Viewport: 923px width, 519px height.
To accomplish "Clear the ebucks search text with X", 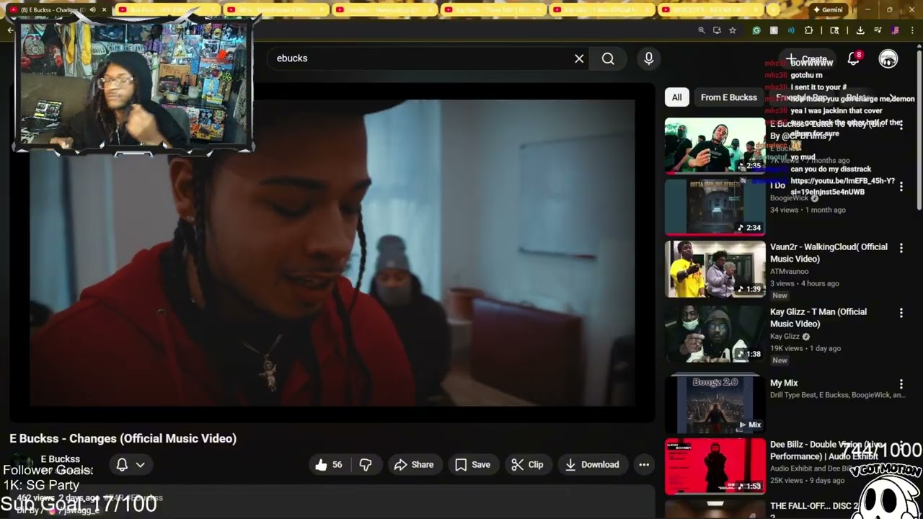I will click(579, 58).
